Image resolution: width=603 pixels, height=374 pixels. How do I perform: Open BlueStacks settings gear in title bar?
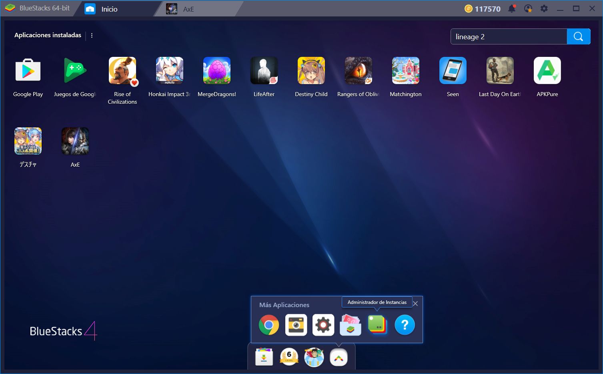tap(544, 8)
